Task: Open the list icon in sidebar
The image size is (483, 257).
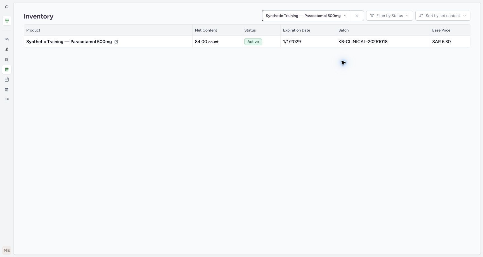Action: [x=7, y=100]
